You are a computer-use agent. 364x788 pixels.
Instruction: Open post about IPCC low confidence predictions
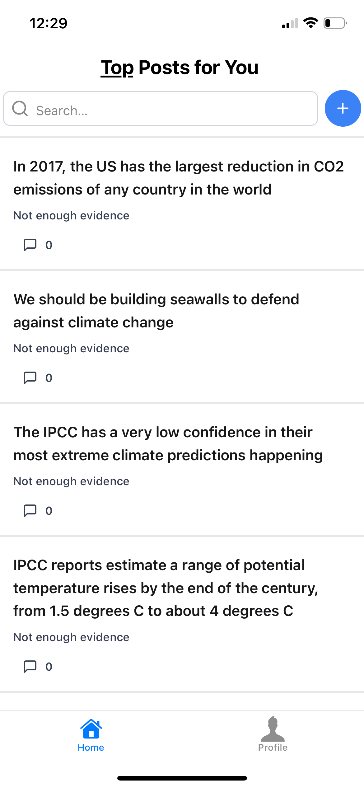(168, 444)
